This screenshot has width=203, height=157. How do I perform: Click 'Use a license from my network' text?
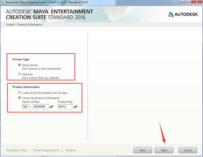point(40,78)
